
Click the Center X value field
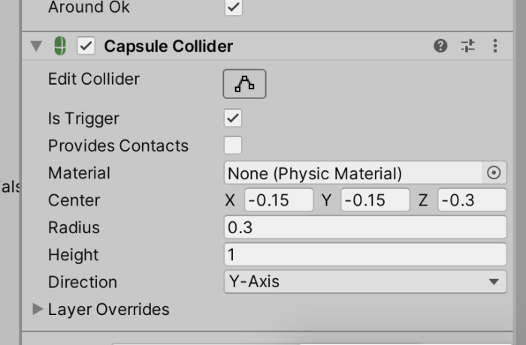(x=278, y=200)
